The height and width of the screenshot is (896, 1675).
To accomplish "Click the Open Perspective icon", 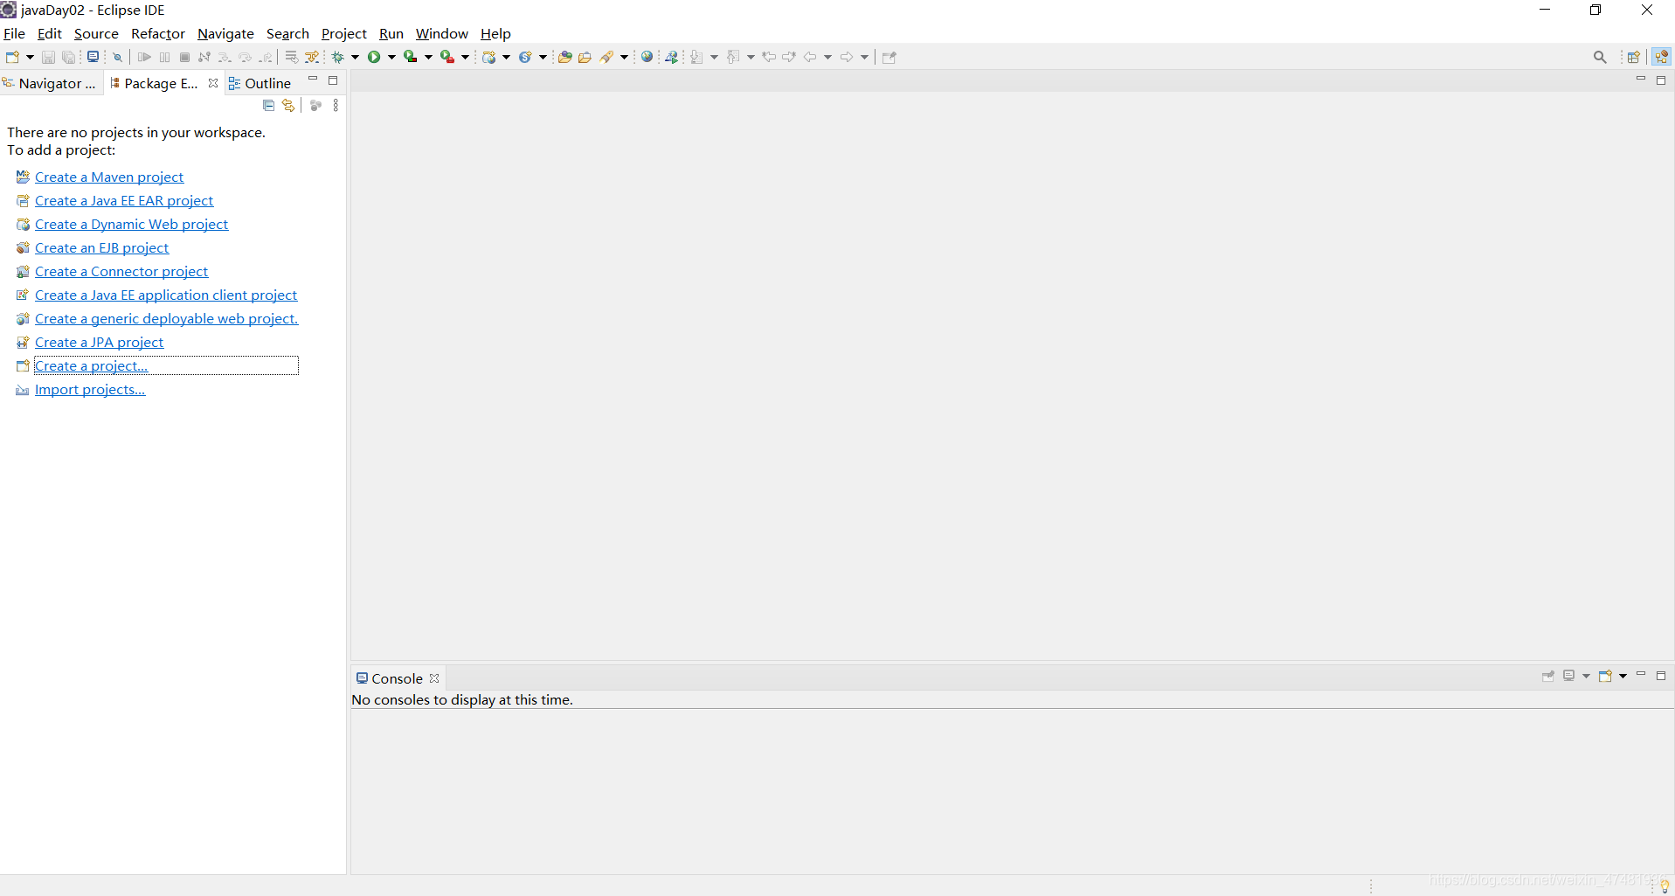I will 1633,58.
